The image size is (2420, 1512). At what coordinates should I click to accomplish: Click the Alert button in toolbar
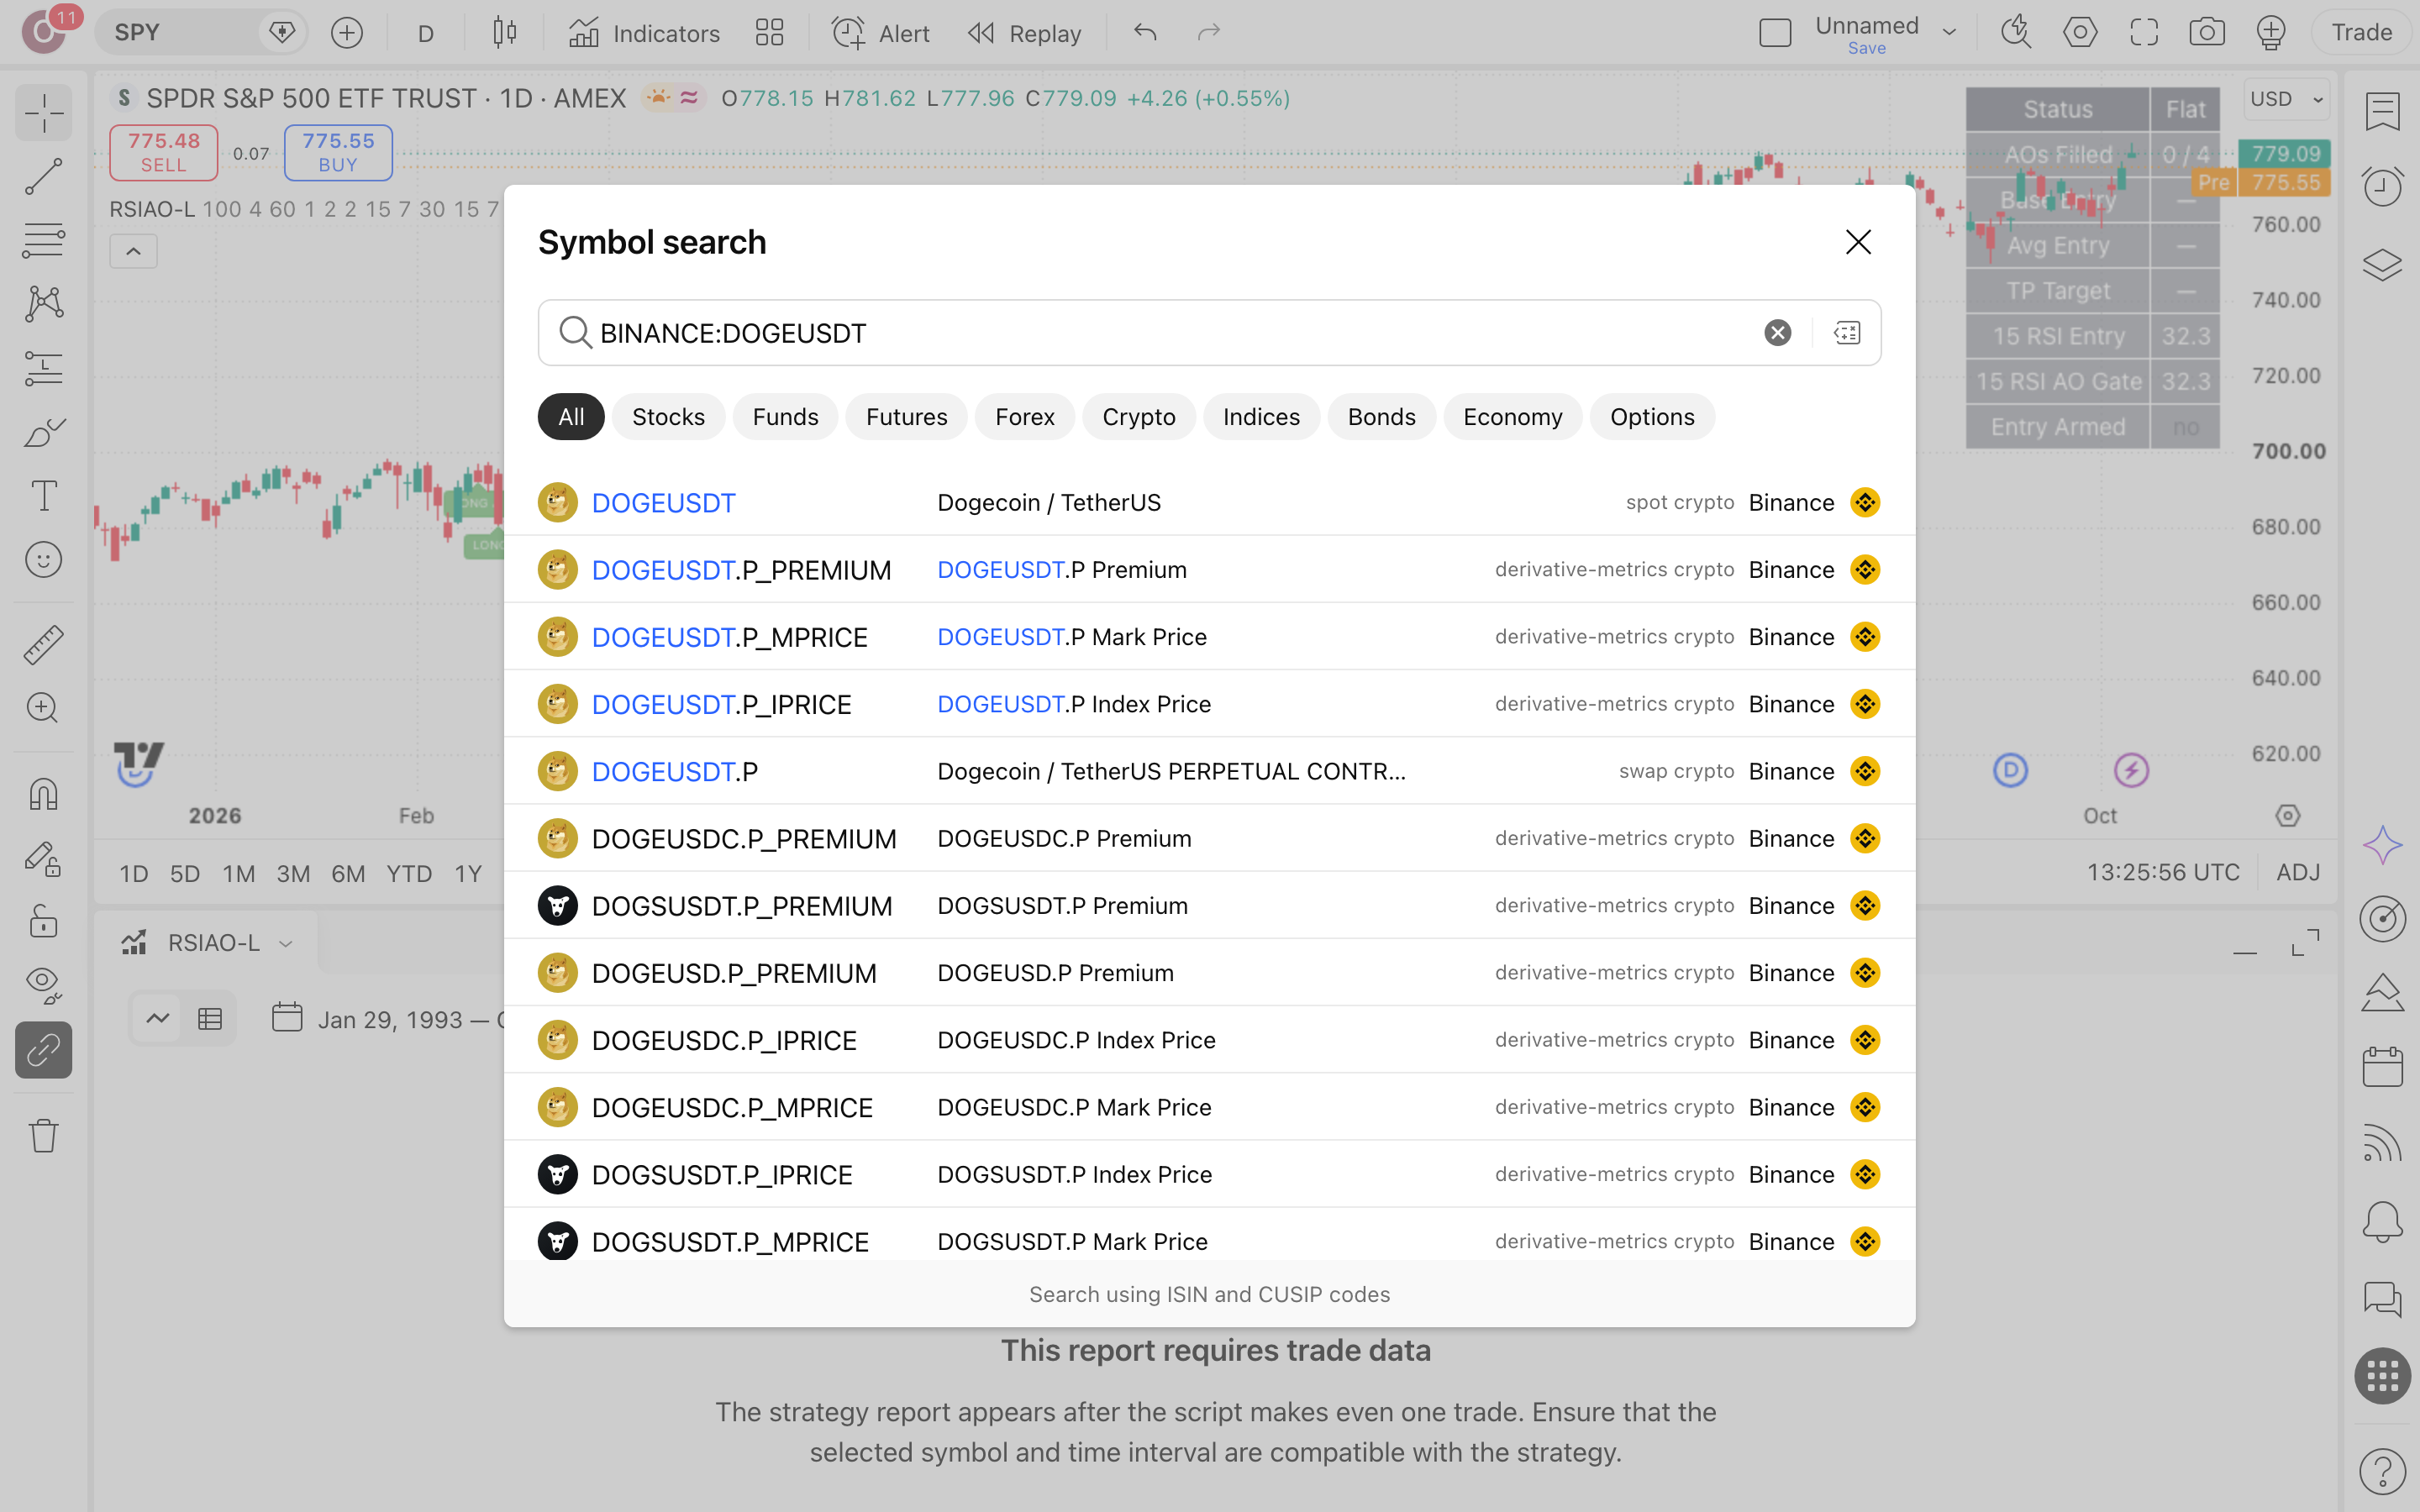(880, 33)
